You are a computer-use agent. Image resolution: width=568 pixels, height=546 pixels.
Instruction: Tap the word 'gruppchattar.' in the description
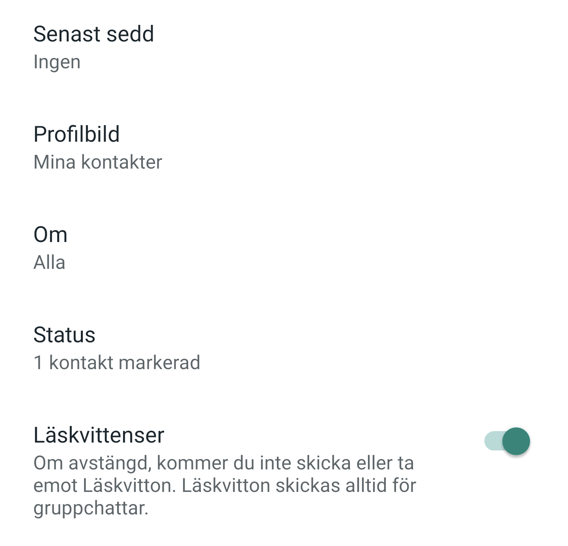[91, 508]
